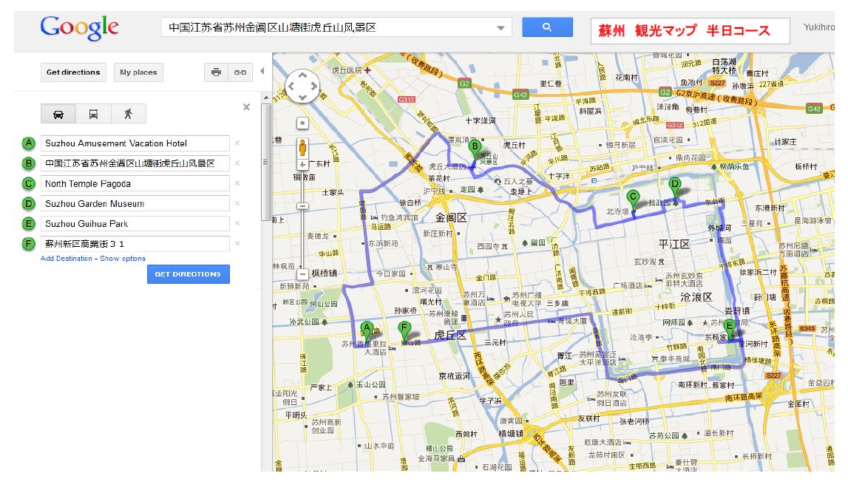Edit the Suzhou Garden Museum destination field
The width and height of the screenshot is (848, 493).
click(135, 204)
